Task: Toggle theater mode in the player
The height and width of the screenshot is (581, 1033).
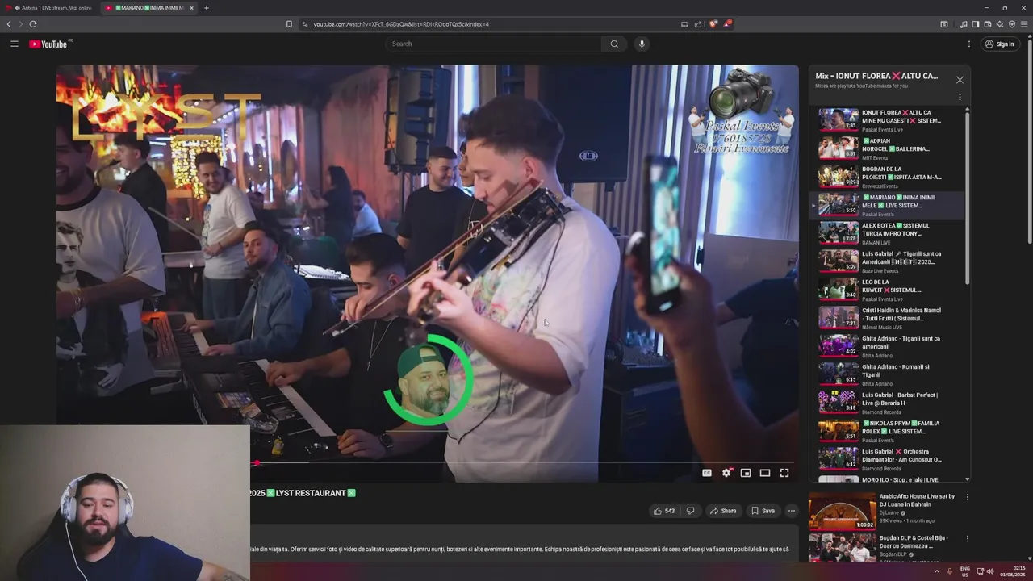Action: [765, 473]
